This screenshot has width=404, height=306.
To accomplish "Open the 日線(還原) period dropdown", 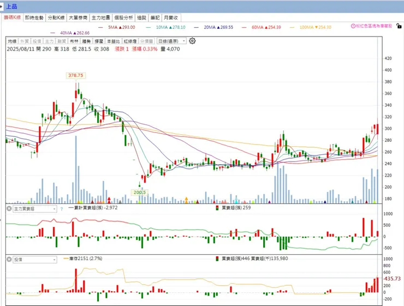I will (171, 41).
